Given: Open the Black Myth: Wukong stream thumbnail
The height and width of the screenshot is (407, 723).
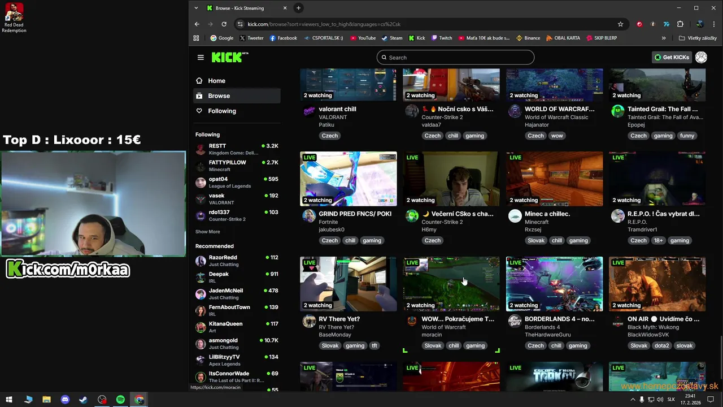Looking at the screenshot, I should (x=657, y=284).
